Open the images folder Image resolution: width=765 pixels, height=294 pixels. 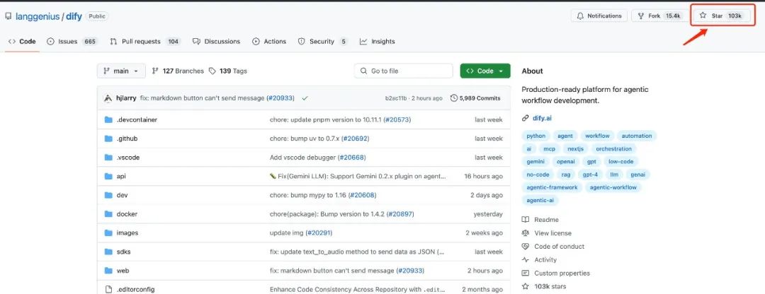click(x=127, y=233)
